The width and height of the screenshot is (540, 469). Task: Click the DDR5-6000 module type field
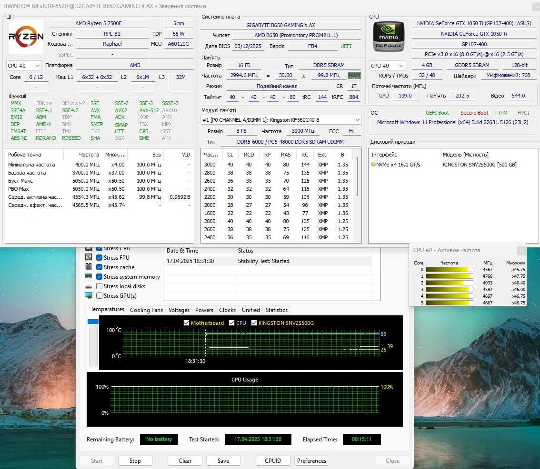[x=290, y=142]
